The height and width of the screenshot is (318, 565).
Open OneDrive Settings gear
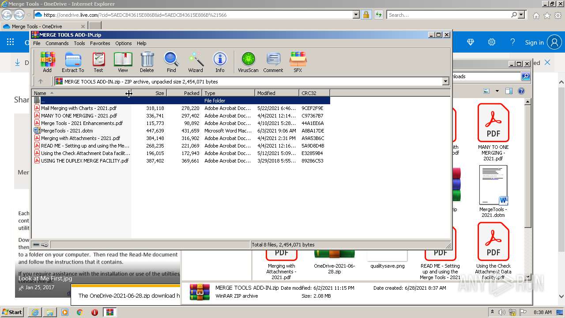coord(492,42)
